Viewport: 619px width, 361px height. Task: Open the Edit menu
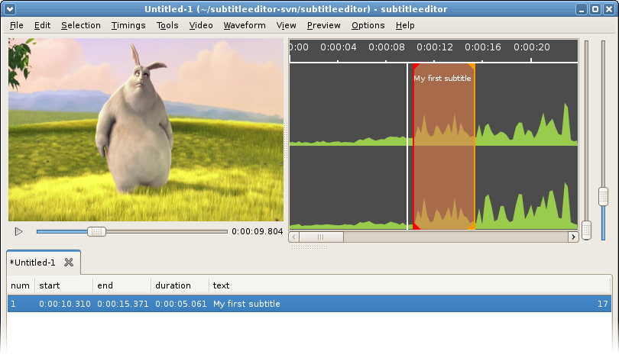(42, 26)
